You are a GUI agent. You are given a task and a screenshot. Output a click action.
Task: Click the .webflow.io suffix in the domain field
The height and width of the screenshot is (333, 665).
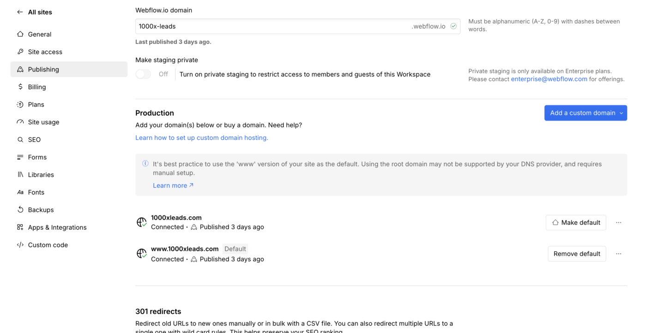[429, 26]
